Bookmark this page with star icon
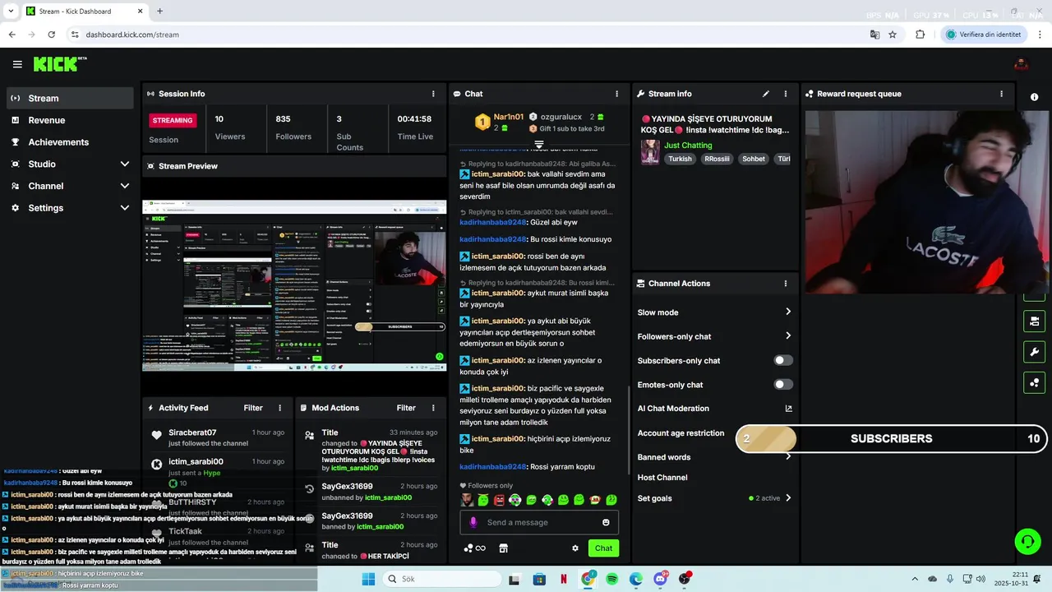 tap(893, 35)
